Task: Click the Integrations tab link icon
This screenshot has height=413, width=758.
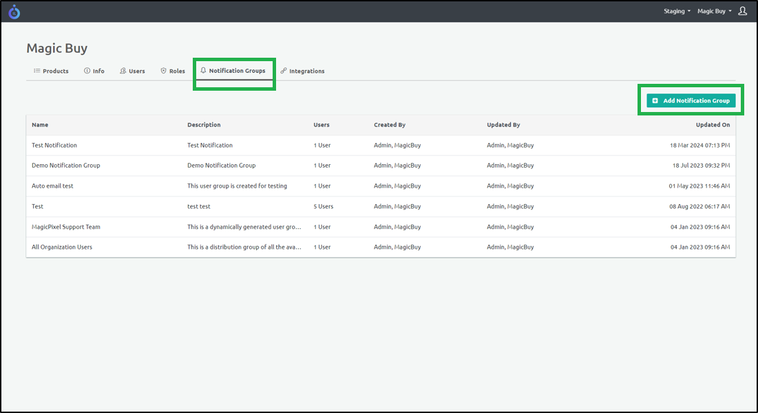Action: click(x=284, y=71)
